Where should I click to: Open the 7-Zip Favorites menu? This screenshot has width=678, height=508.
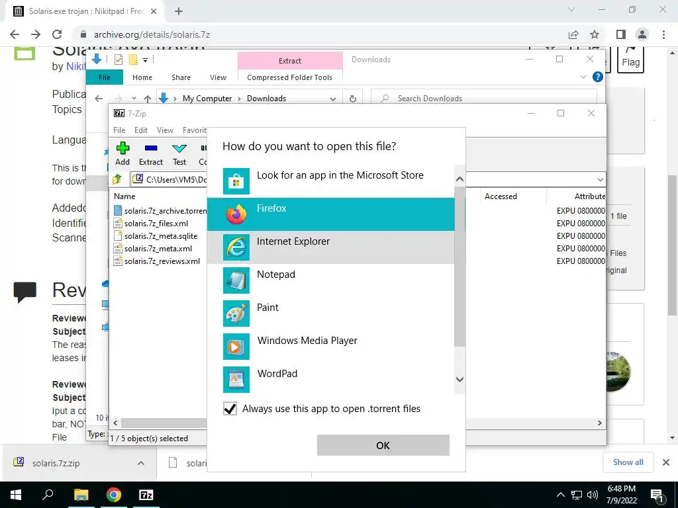tap(194, 130)
